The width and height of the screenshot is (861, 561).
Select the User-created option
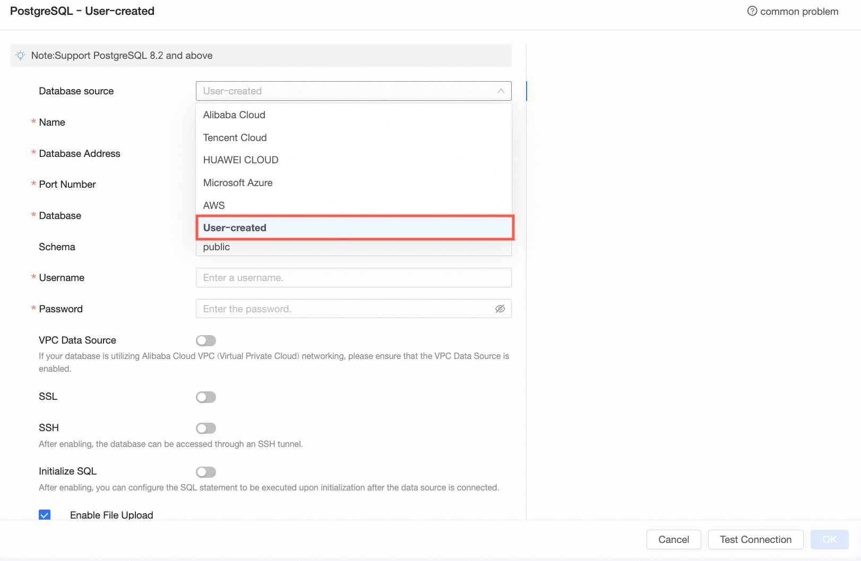pos(235,228)
